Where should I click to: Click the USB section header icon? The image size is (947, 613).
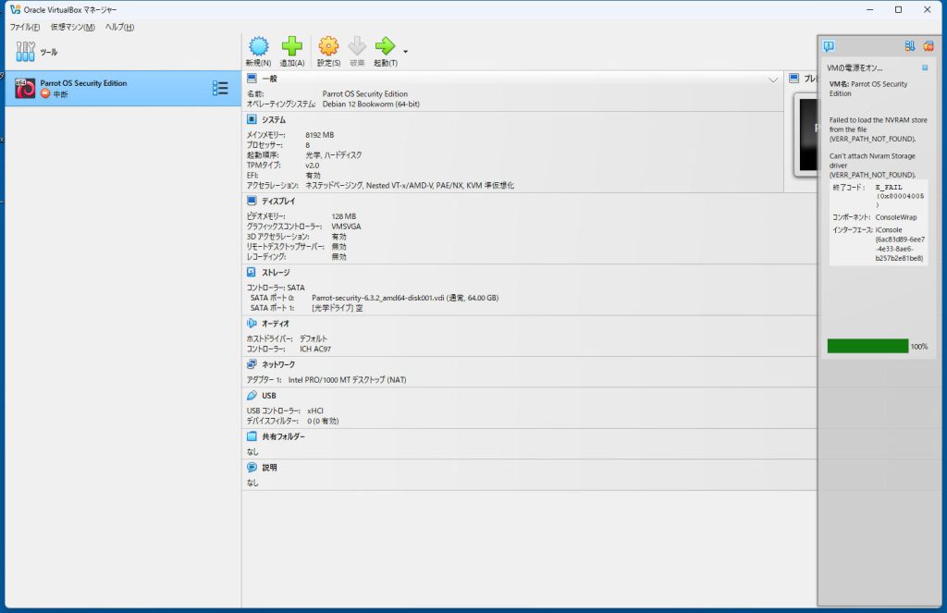(252, 396)
